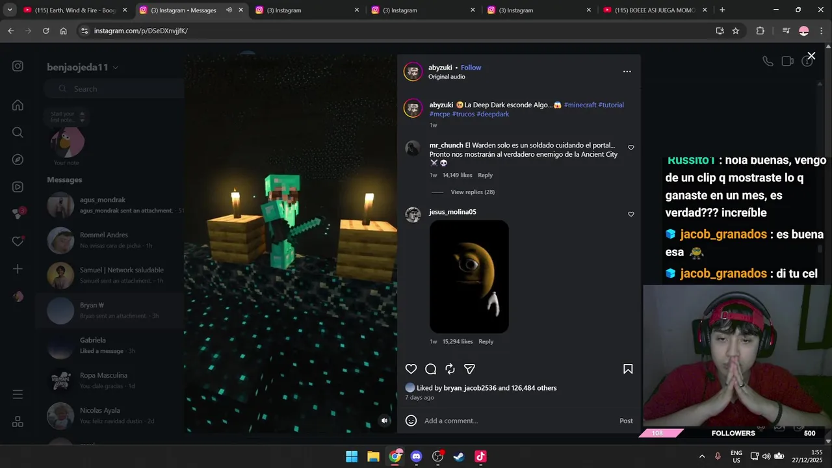Expand the benjaojeda11 account switcher
The image size is (832, 468).
tap(83, 68)
